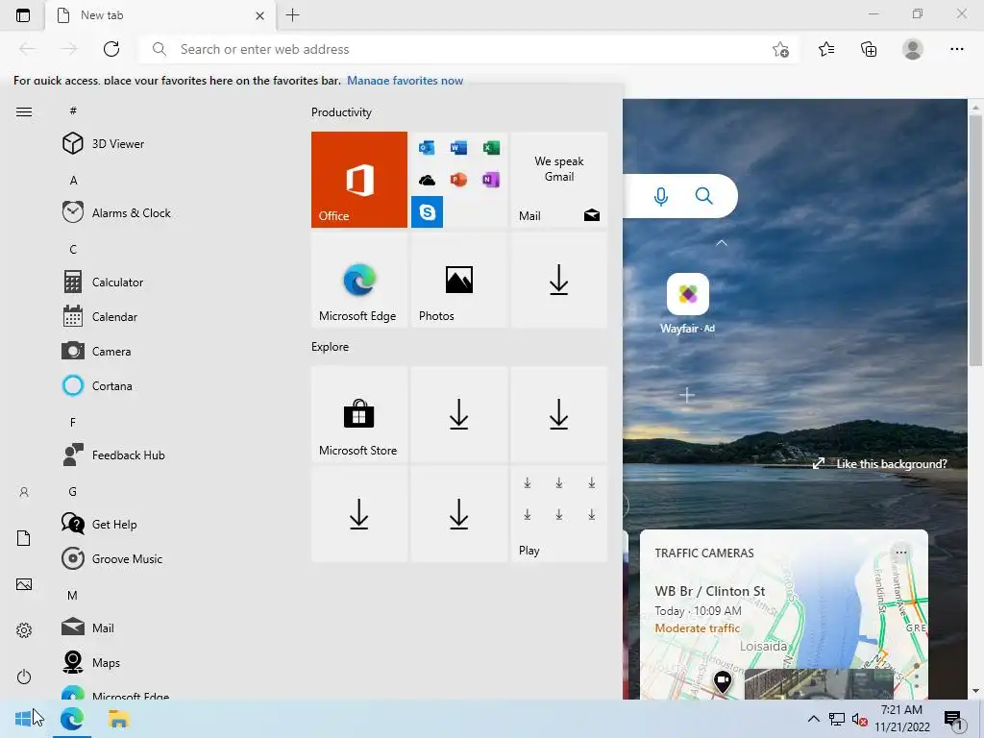Click the voice search microphone
This screenshot has width=984, height=738.
660,196
